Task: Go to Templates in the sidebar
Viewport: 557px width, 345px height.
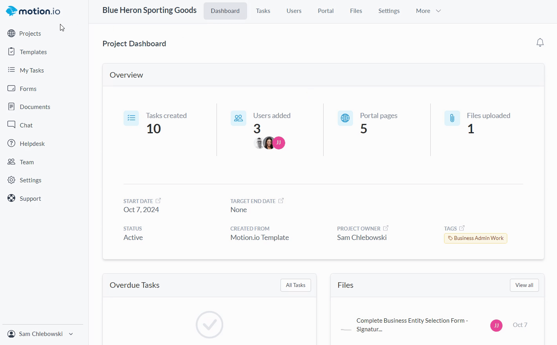Action: coord(33,52)
